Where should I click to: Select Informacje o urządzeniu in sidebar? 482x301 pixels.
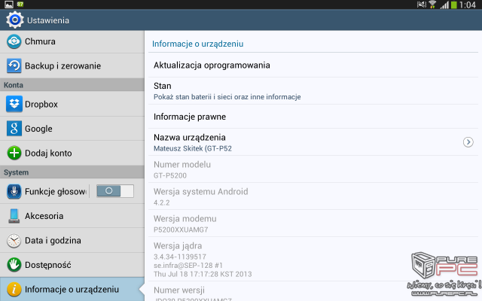(72, 289)
